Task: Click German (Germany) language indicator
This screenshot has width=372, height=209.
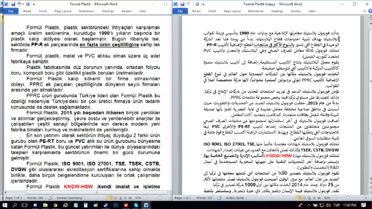Action: click(69, 198)
